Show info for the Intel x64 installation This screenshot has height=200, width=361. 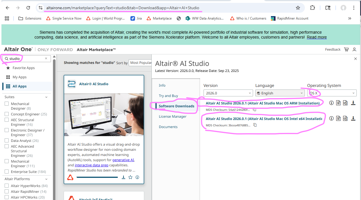[331, 118]
